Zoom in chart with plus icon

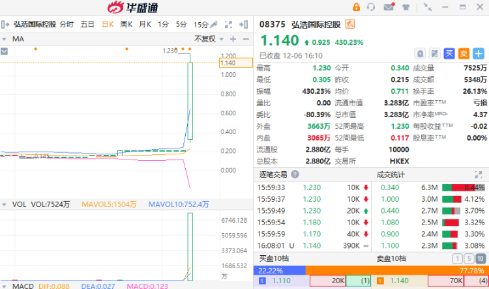click(233, 39)
